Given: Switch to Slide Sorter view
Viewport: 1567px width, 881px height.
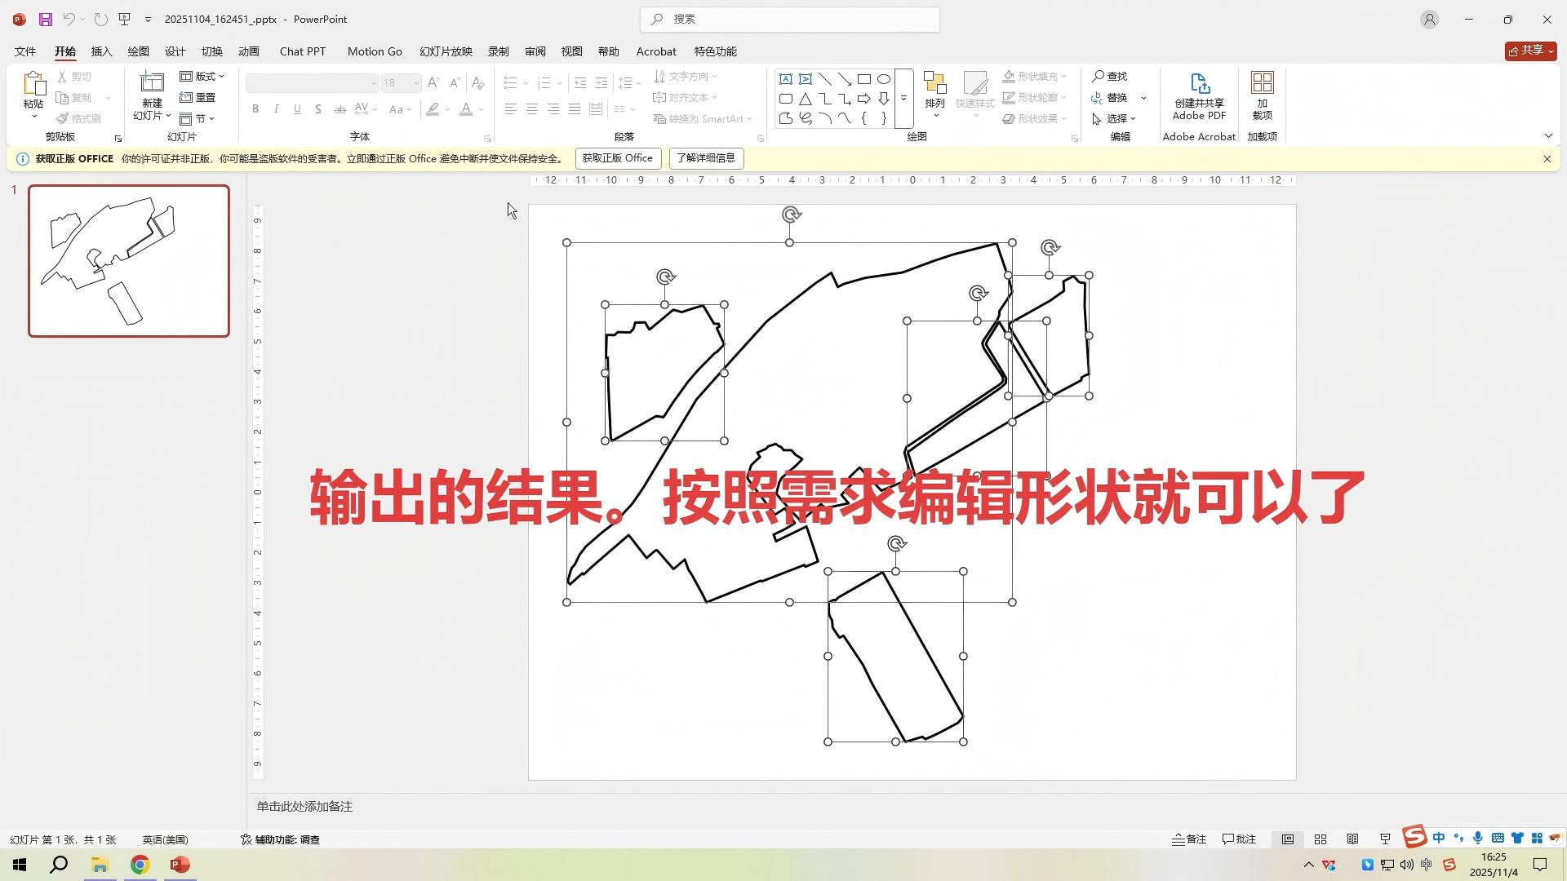Looking at the screenshot, I should (1320, 839).
